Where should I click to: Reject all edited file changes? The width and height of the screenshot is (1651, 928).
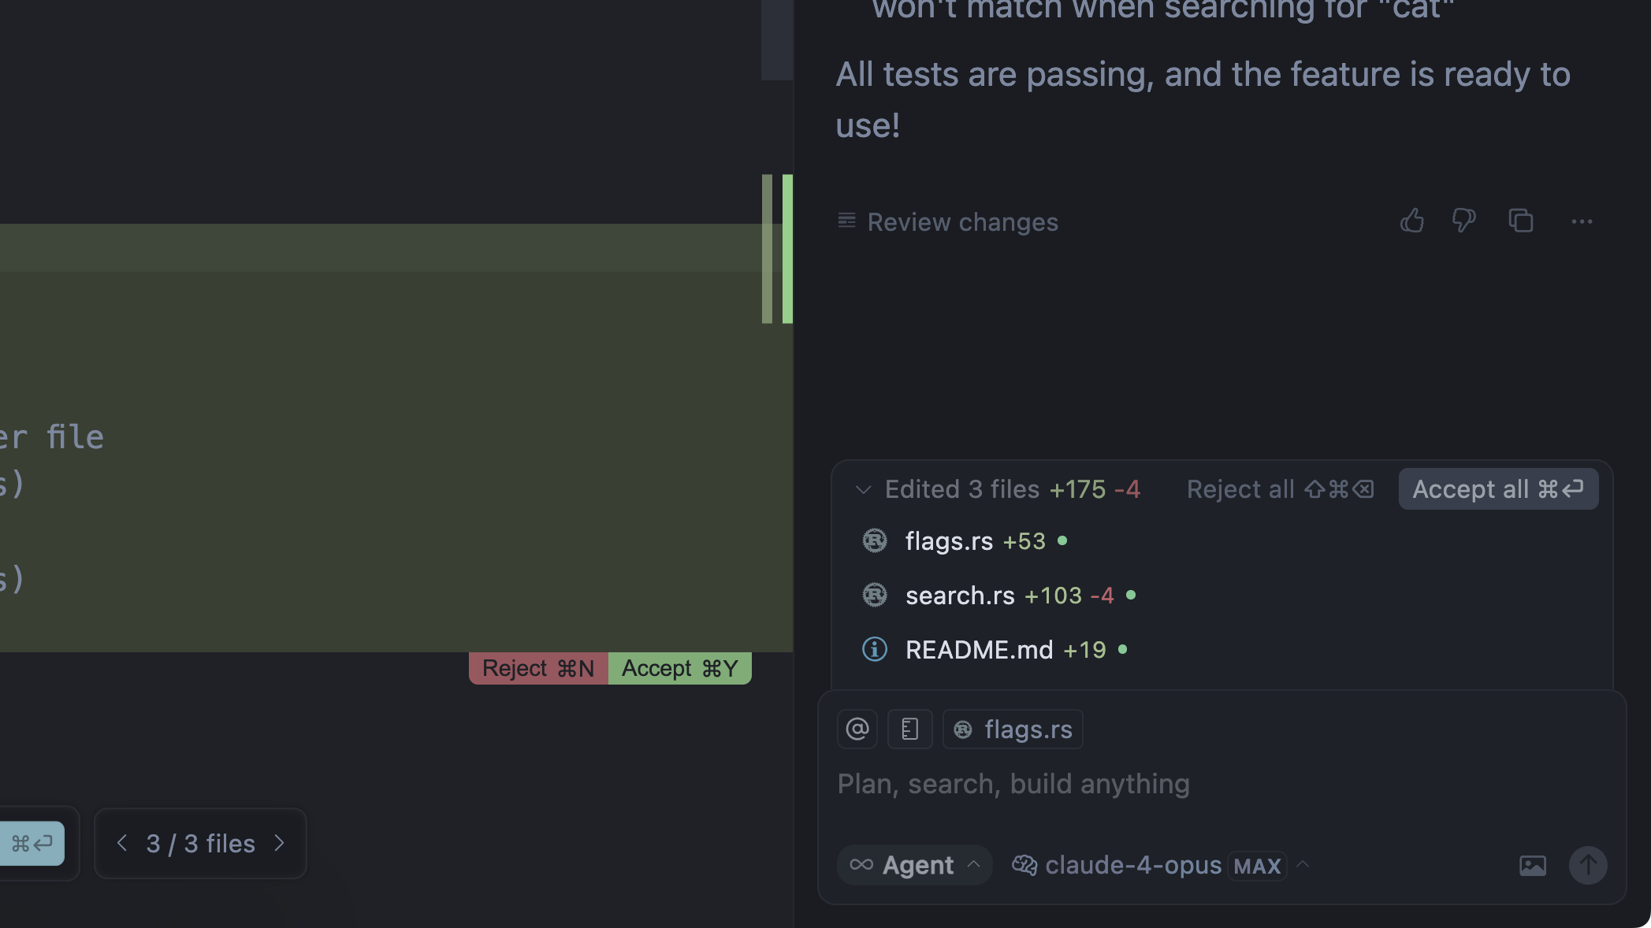tap(1278, 488)
